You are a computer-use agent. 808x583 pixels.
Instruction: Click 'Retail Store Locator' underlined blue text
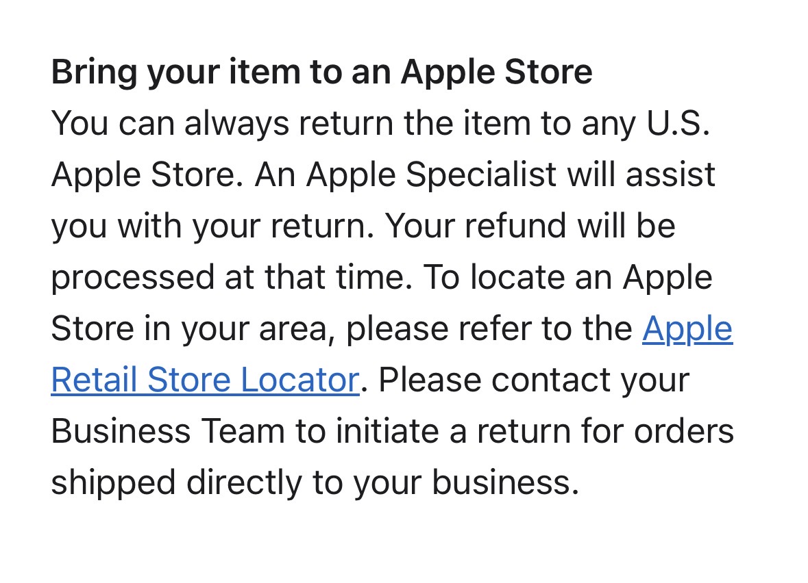tap(205, 380)
